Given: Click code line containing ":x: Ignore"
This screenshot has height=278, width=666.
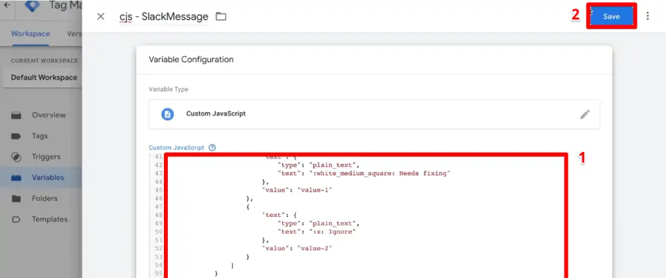Looking at the screenshot, I should (317, 232).
